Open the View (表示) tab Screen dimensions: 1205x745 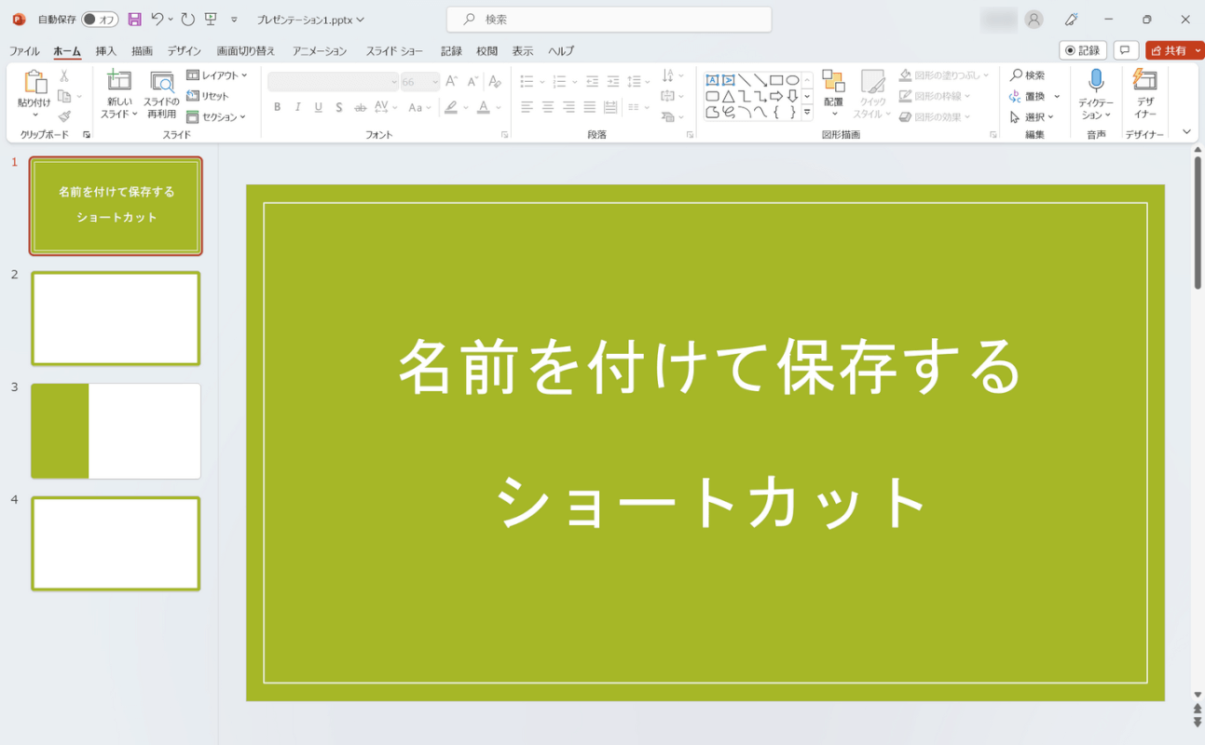(523, 51)
